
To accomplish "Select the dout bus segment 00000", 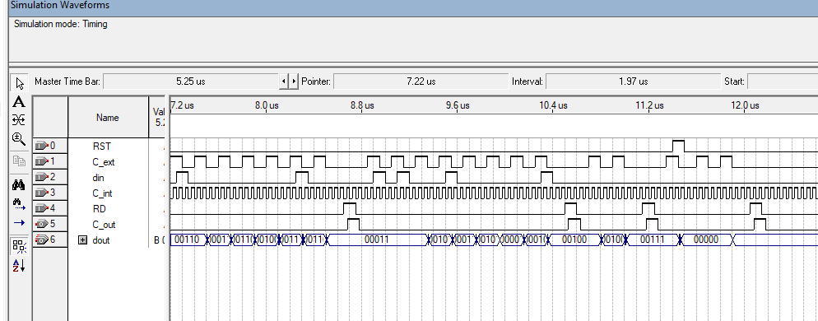I will 707,240.
